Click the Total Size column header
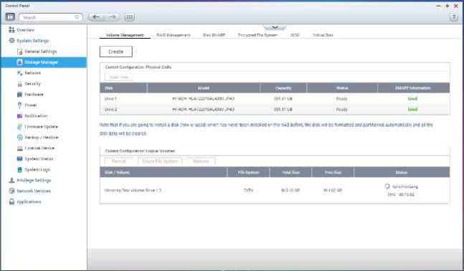 (290, 172)
